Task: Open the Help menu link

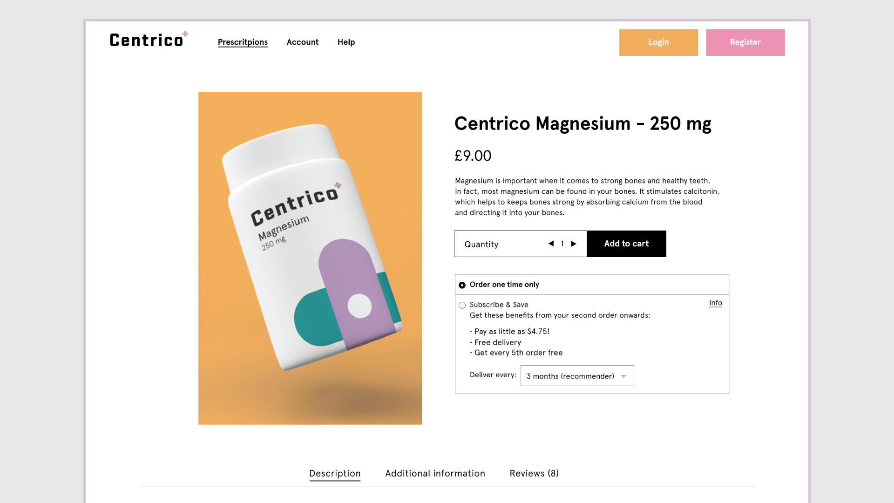Action: click(346, 42)
